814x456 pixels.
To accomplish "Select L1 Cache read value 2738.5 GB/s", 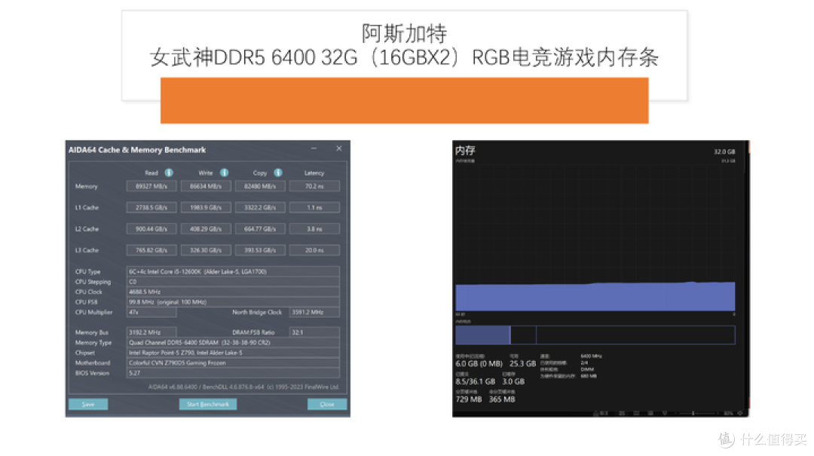I will point(151,207).
